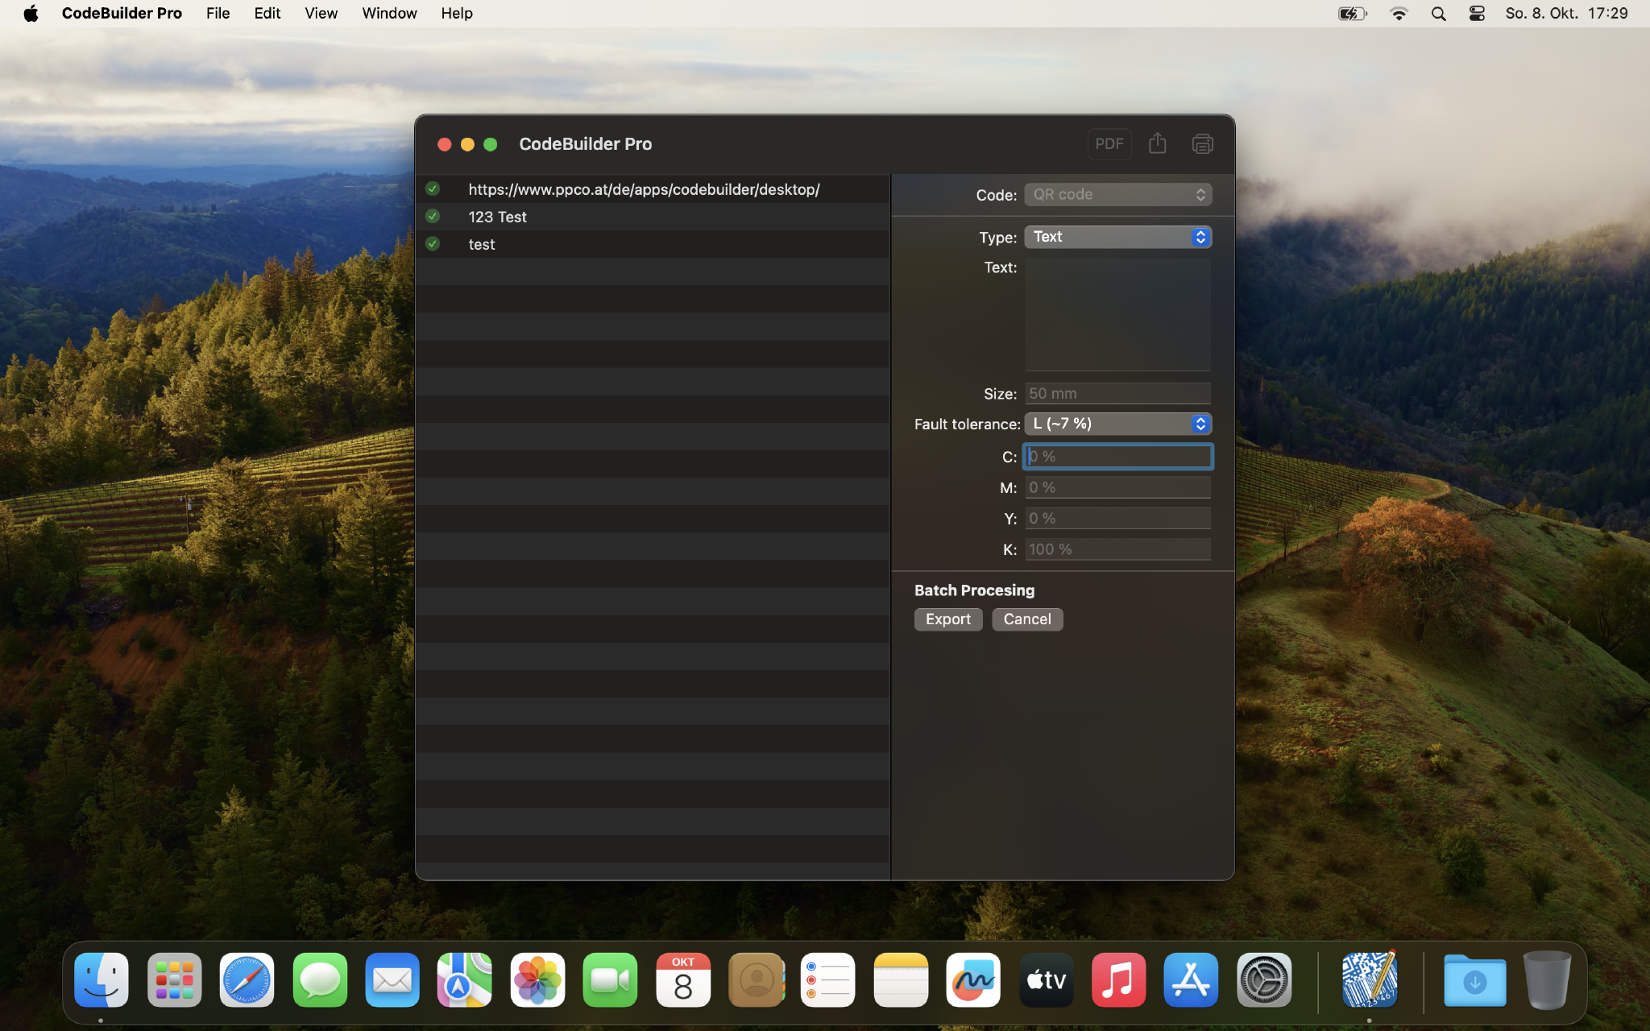Click the battery status icon in menu bar

tap(1352, 14)
